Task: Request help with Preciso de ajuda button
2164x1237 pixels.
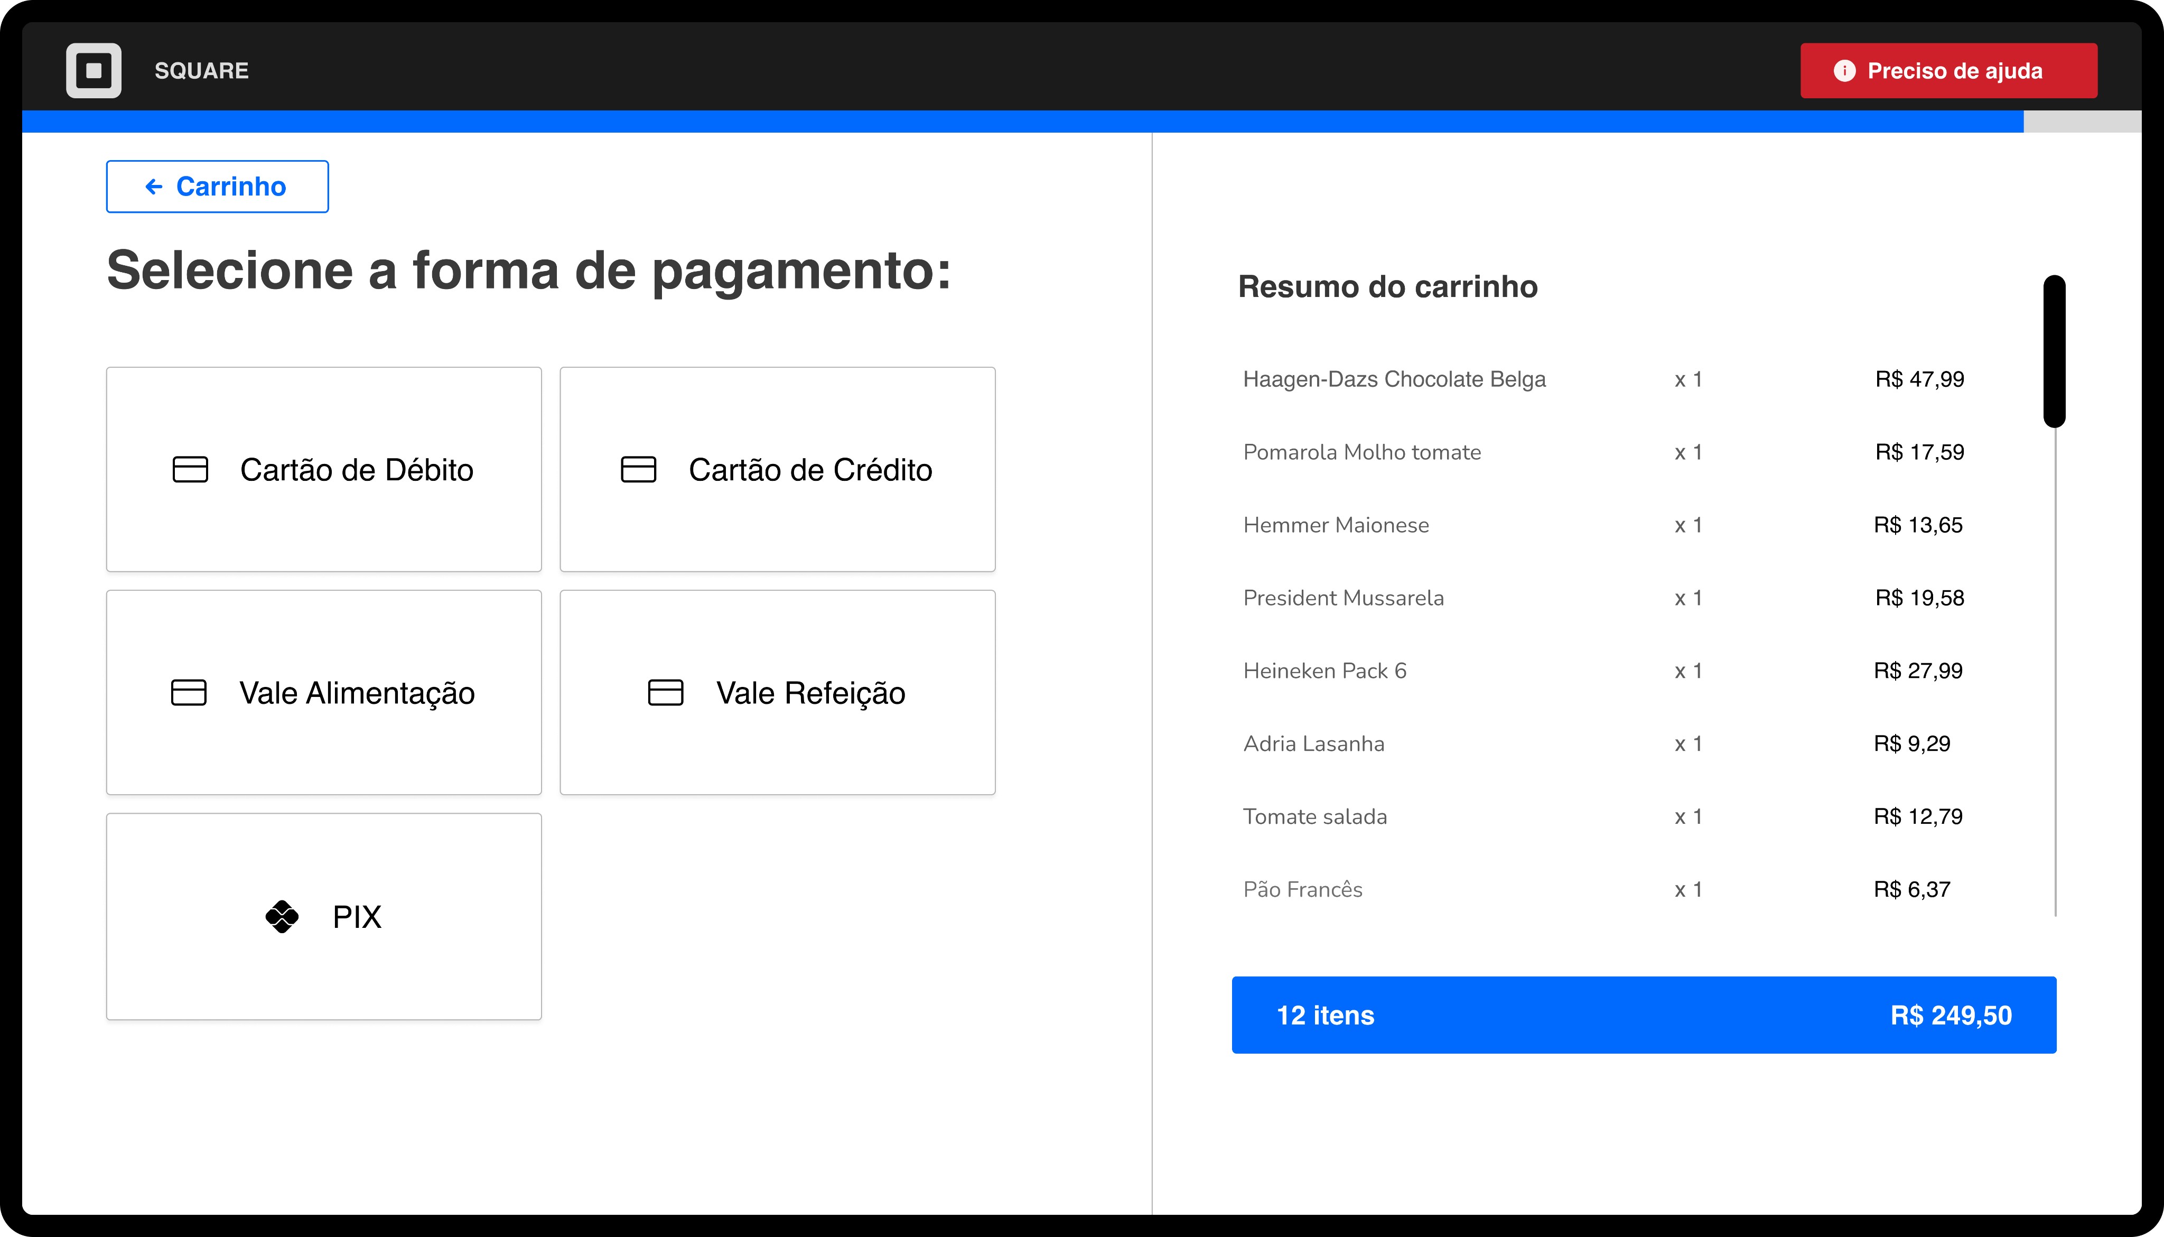Action: 1948,70
